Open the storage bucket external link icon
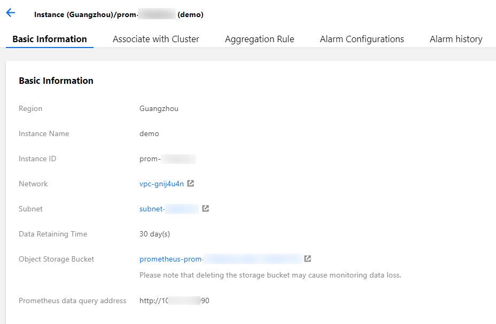The image size is (496, 324). coord(308,259)
